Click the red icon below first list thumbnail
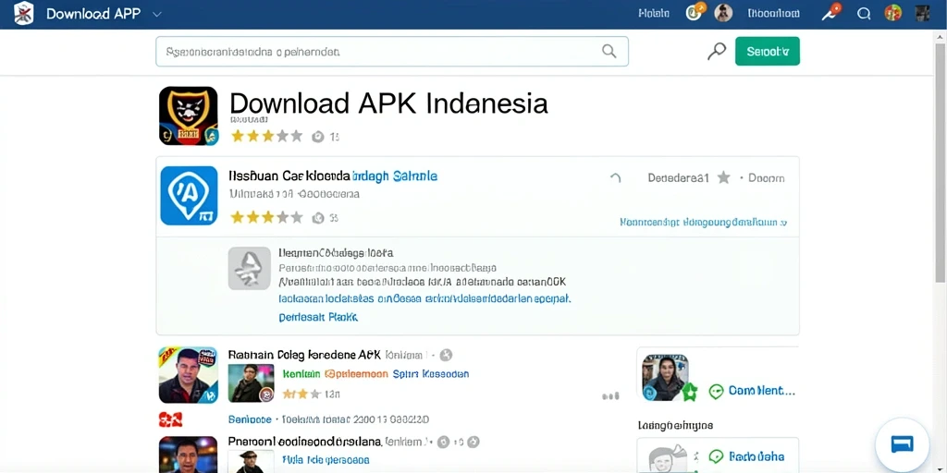The height and width of the screenshot is (473, 947). coord(170,418)
